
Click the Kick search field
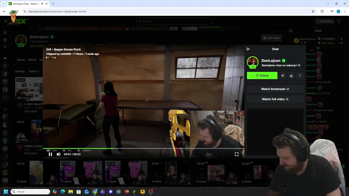pyautogui.click(x=174, y=21)
